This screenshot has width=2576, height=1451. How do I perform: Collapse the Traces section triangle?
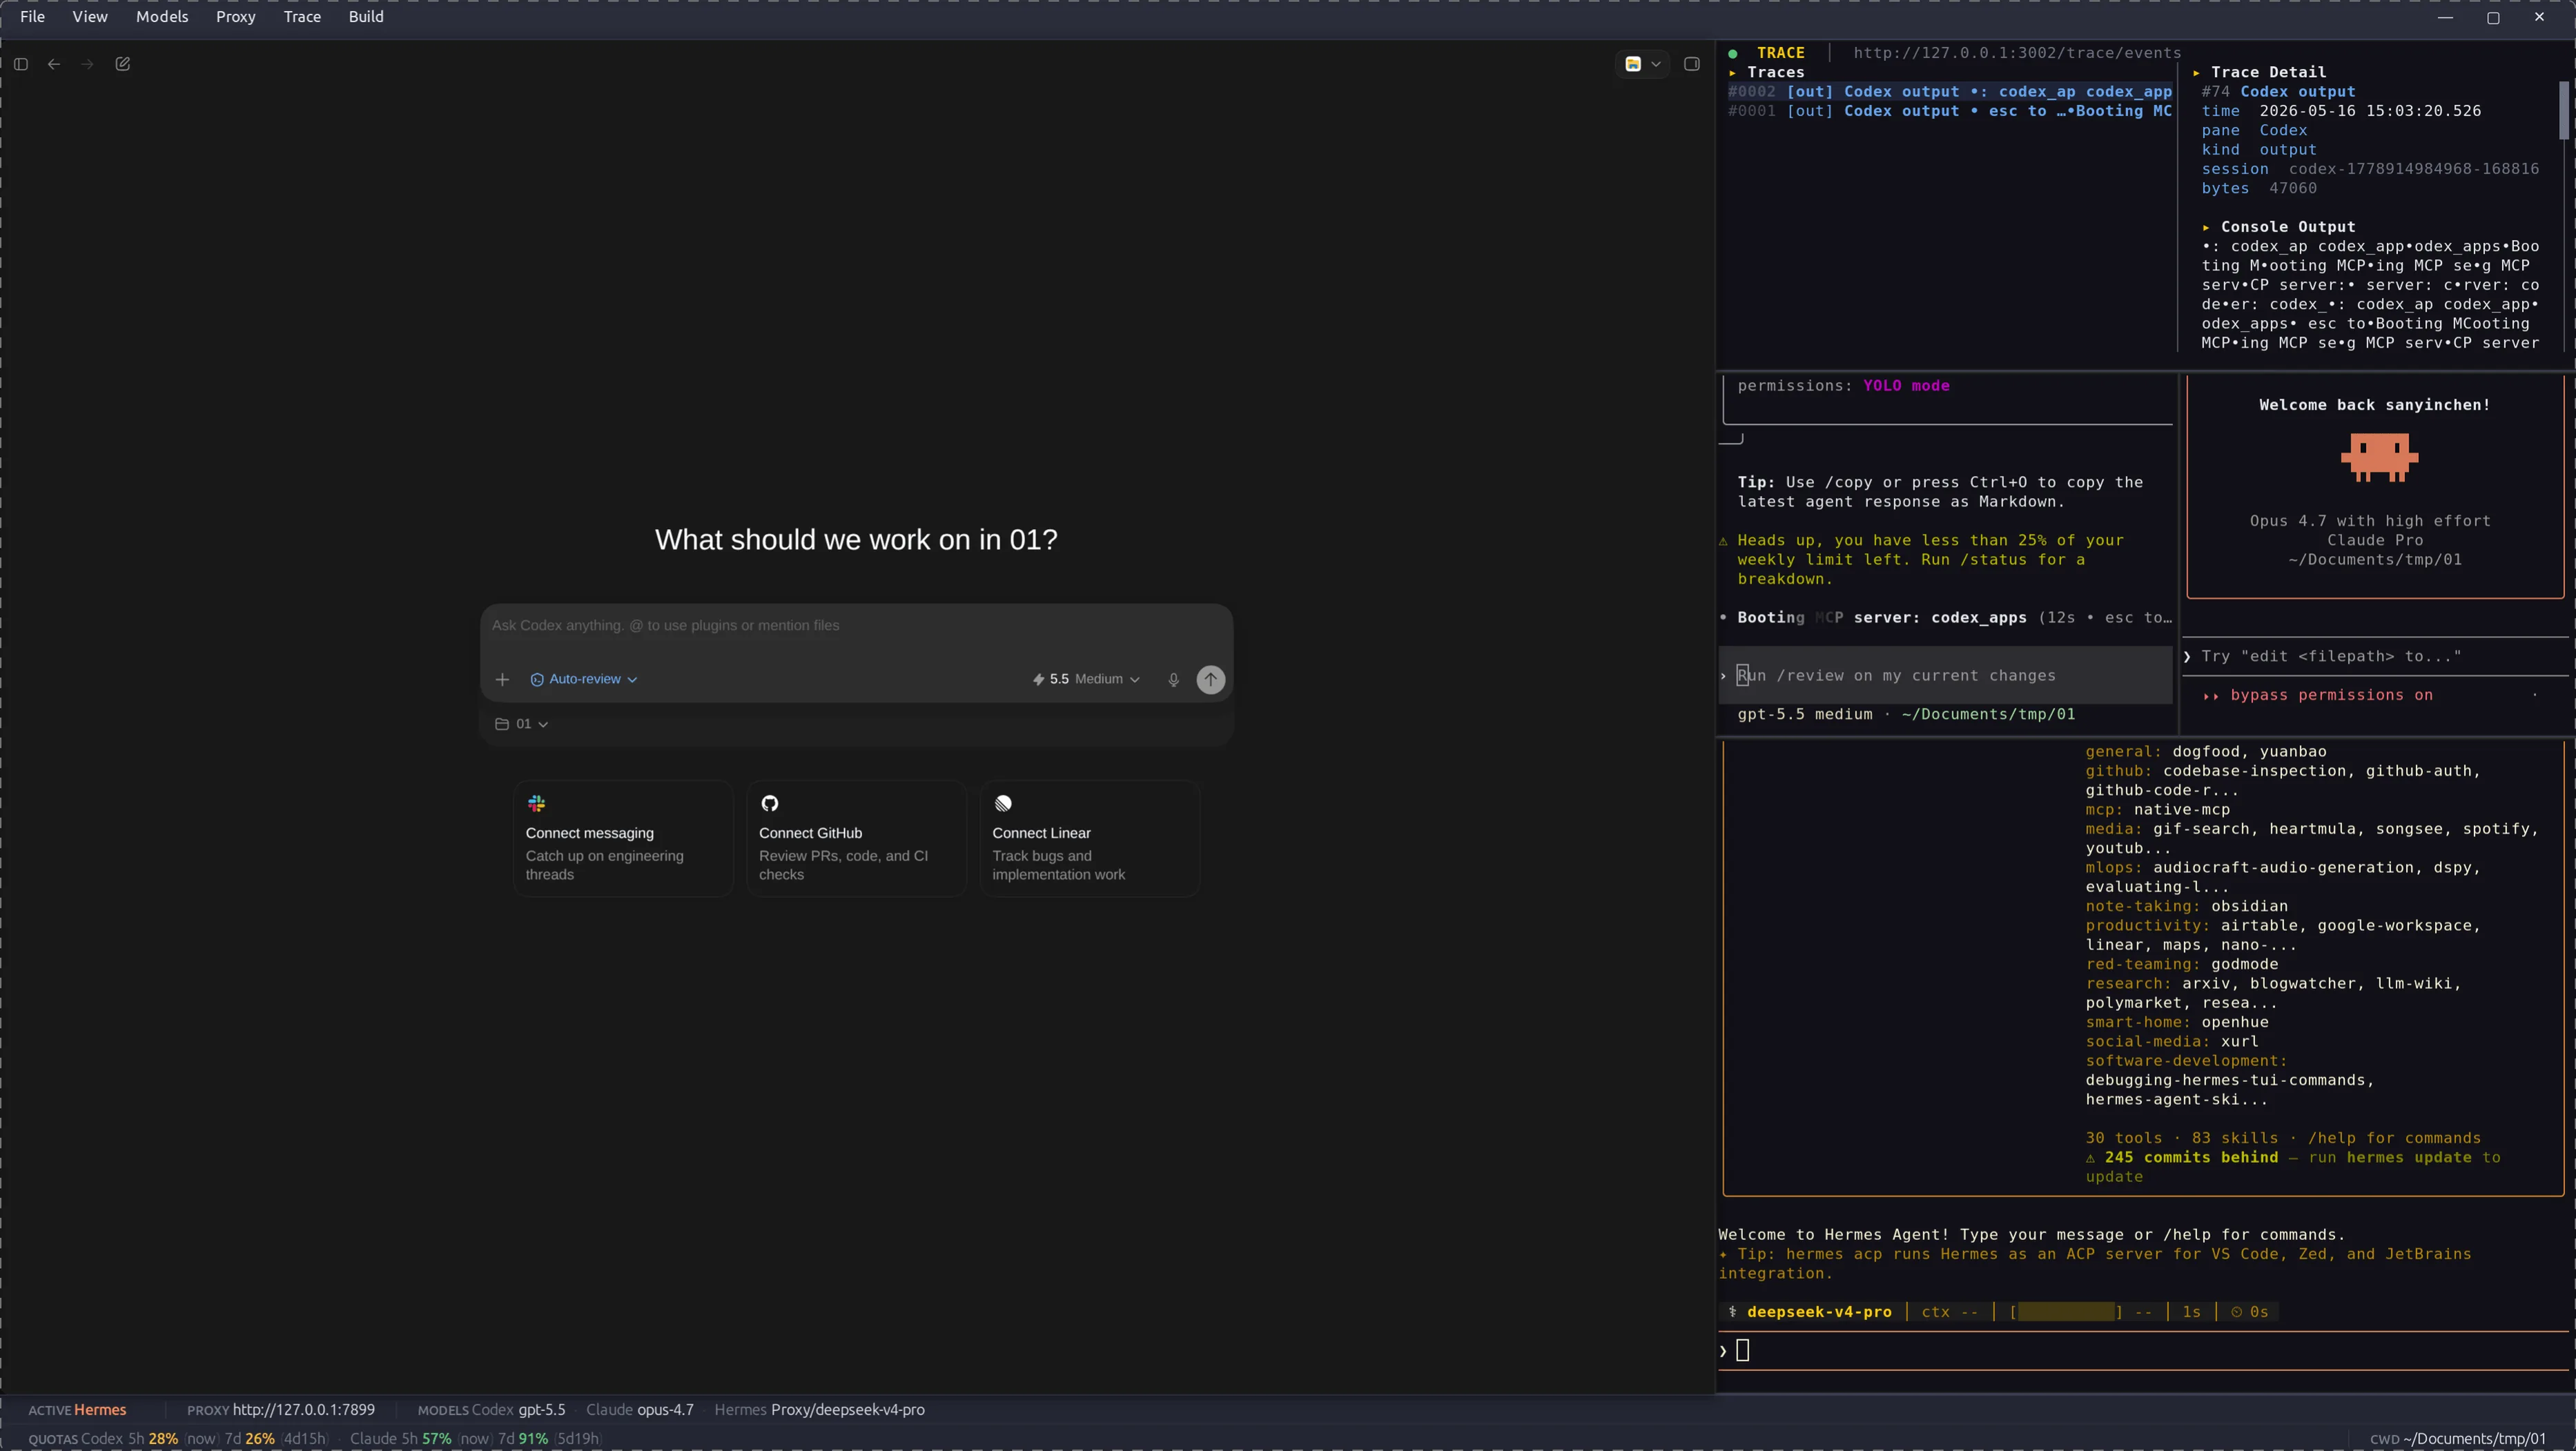pyautogui.click(x=1732, y=73)
